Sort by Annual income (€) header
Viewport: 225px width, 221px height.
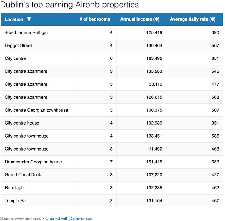[x=140, y=19]
